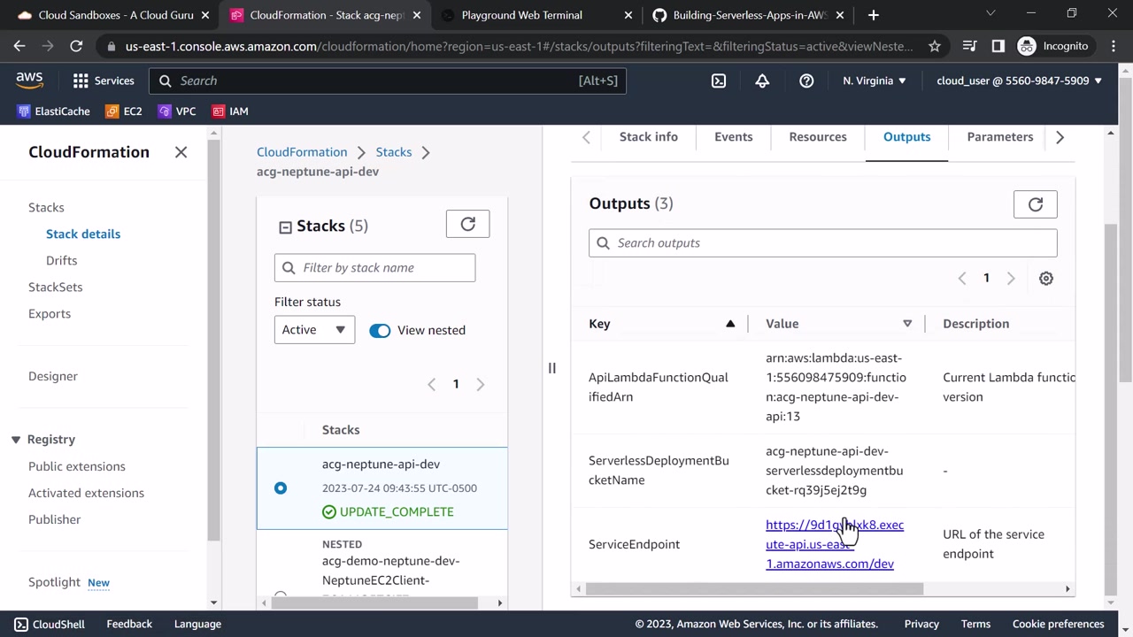
Task: Click the Outputs table horizontal scrollbar
Action: (x=754, y=589)
